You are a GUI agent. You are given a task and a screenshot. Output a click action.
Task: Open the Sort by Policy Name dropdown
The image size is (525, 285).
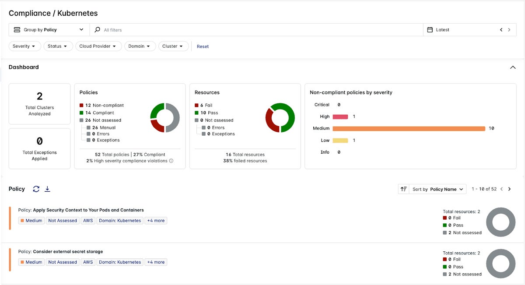437,189
